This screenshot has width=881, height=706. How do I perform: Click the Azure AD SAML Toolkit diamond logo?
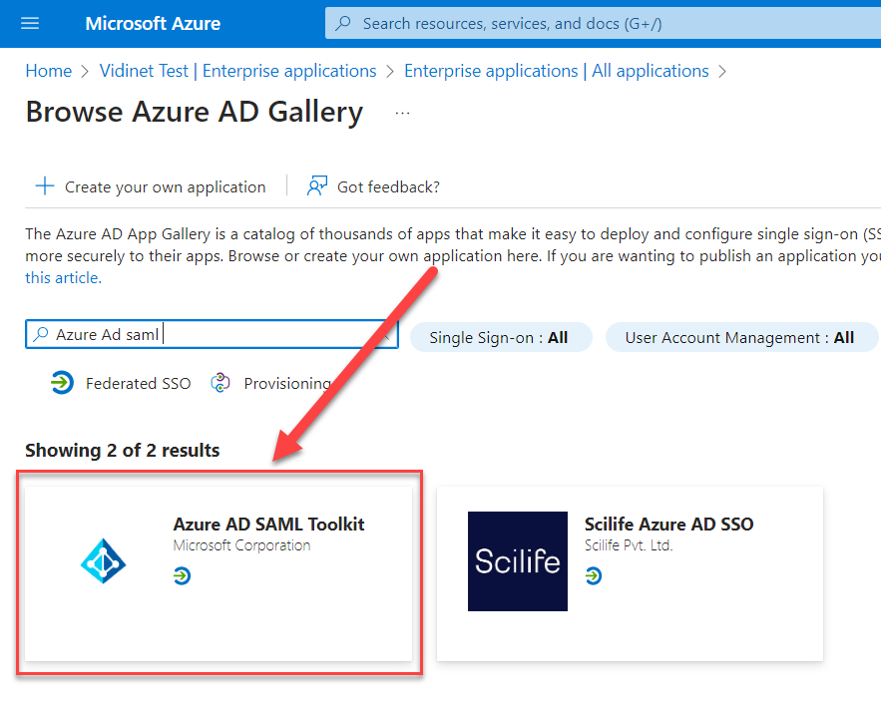103,561
